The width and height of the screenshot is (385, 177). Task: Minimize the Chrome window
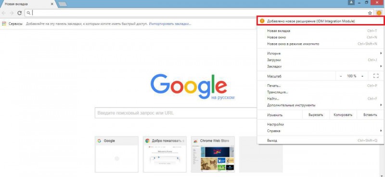click(359, 2)
